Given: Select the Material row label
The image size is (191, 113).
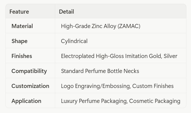Looking at the screenshot, I should click(x=22, y=26).
